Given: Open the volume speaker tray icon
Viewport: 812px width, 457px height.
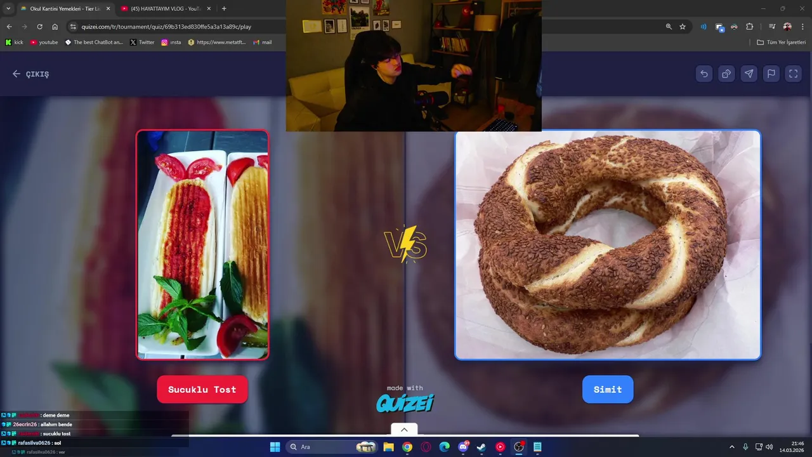Looking at the screenshot, I should (769, 447).
